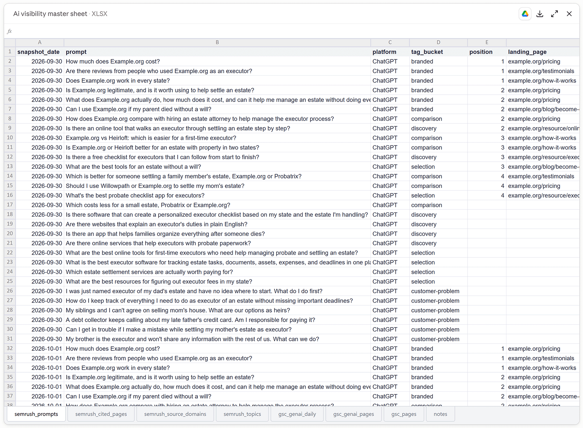Select the semrush_prompts sheet tab
The width and height of the screenshot is (583, 428).
(x=36, y=414)
